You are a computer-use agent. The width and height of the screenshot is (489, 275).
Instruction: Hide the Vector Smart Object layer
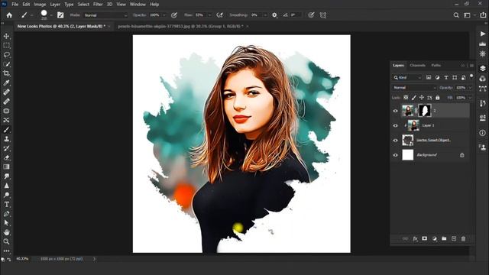[396, 141]
